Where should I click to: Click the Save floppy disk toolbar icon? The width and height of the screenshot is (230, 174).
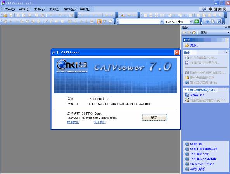coord(11,15)
